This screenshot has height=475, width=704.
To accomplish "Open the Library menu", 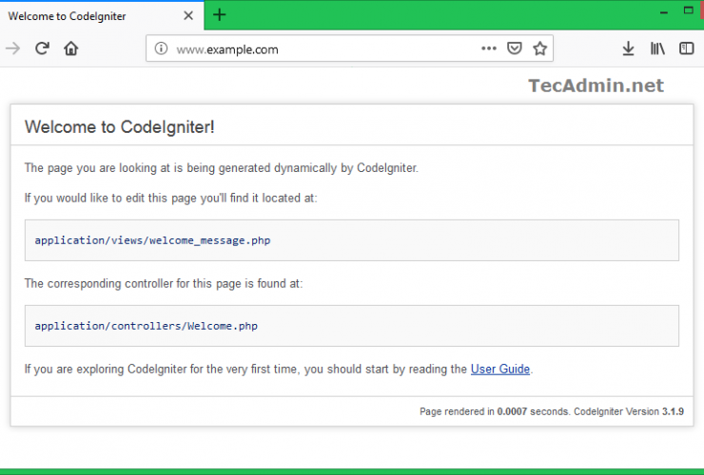I will point(657,48).
